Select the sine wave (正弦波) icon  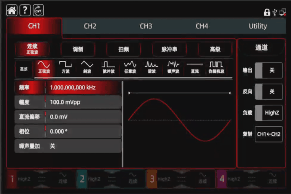coord(44,67)
